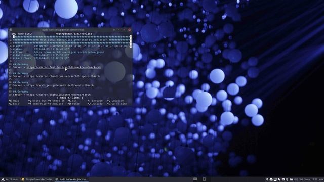Click the archlinux.org mirrors status URL
Viewport: 324px width, 182px height.
coord(69,52)
